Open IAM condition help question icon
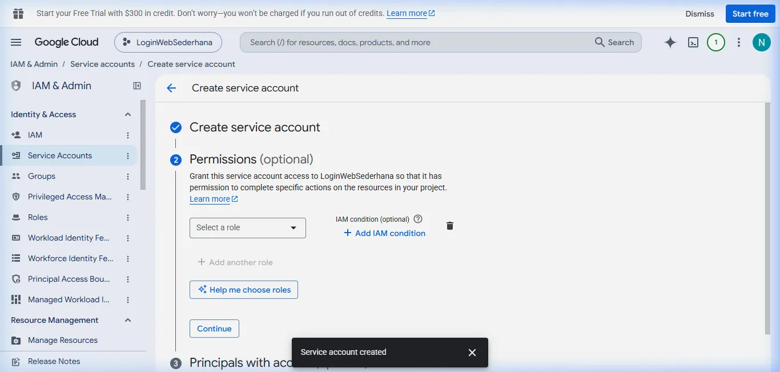Screen dimensions: 780x372 click(418, 219)
